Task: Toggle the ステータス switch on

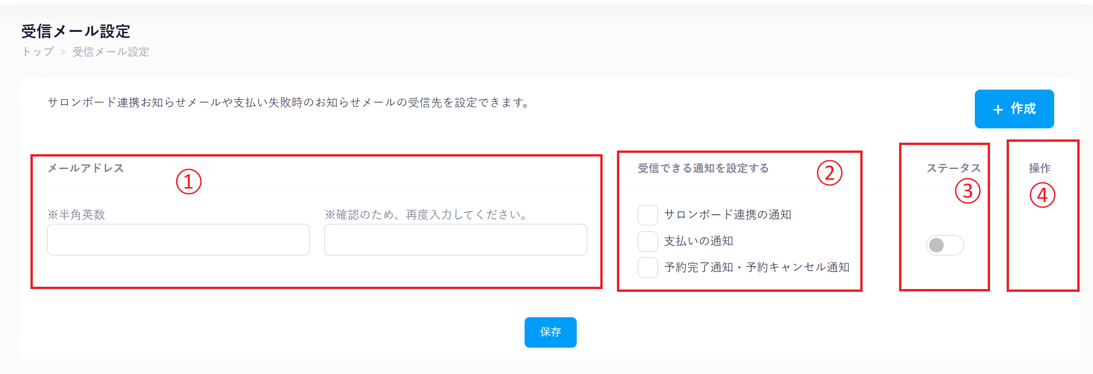Action: [945, 245]
